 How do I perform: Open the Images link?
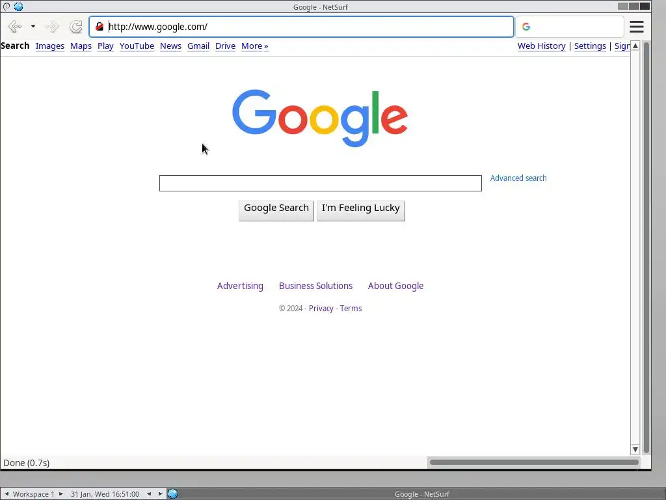(49, 46)
